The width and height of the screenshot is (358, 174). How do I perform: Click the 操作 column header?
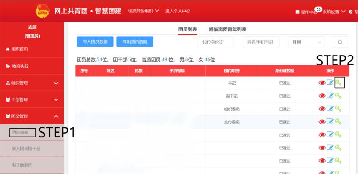click(330, 71)
